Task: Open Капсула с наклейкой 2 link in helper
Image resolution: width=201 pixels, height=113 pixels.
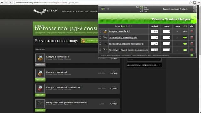Action: click(119, 31)
